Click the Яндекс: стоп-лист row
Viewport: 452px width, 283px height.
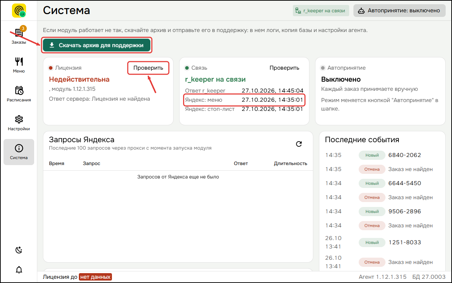(244, 109)
